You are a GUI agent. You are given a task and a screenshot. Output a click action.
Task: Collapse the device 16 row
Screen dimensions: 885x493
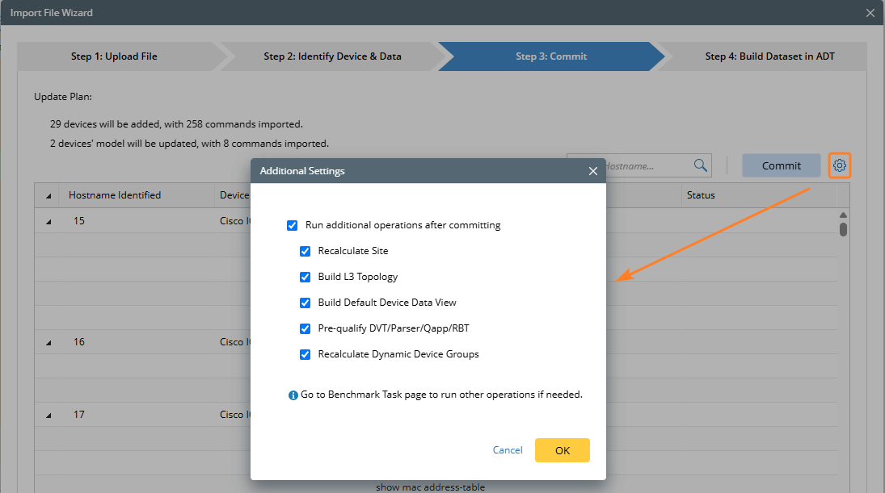(x=48, y=343)
